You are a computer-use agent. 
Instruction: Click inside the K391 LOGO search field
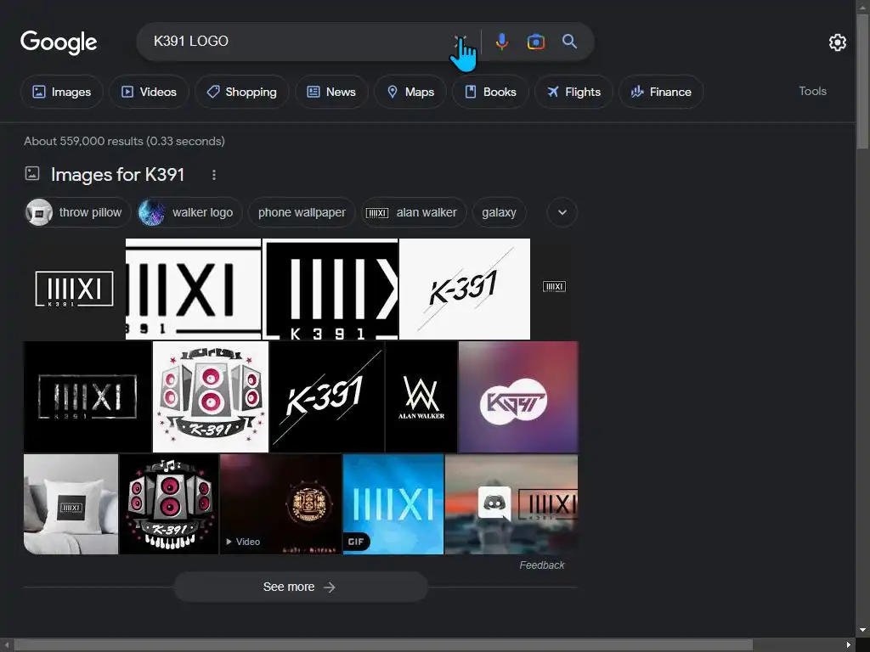300,42
